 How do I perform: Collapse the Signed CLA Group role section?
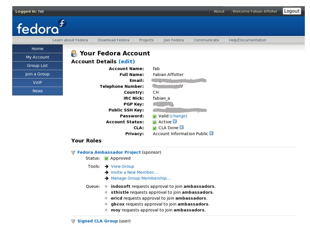(73, 221)
